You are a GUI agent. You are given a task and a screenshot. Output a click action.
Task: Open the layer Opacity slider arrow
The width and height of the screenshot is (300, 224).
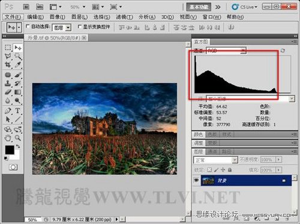[278, 159]
